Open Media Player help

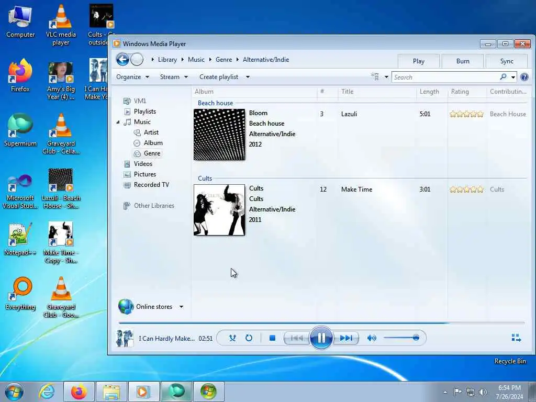524,77
